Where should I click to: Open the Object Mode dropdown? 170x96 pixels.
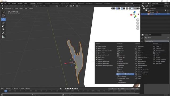coord(7,8)
